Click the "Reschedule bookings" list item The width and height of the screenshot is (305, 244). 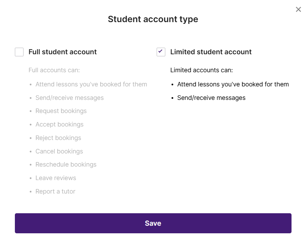[x=66, y=165]
